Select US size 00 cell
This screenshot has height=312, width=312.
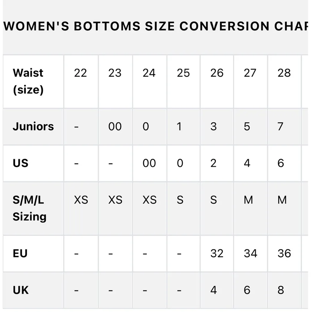pos(150,163)
